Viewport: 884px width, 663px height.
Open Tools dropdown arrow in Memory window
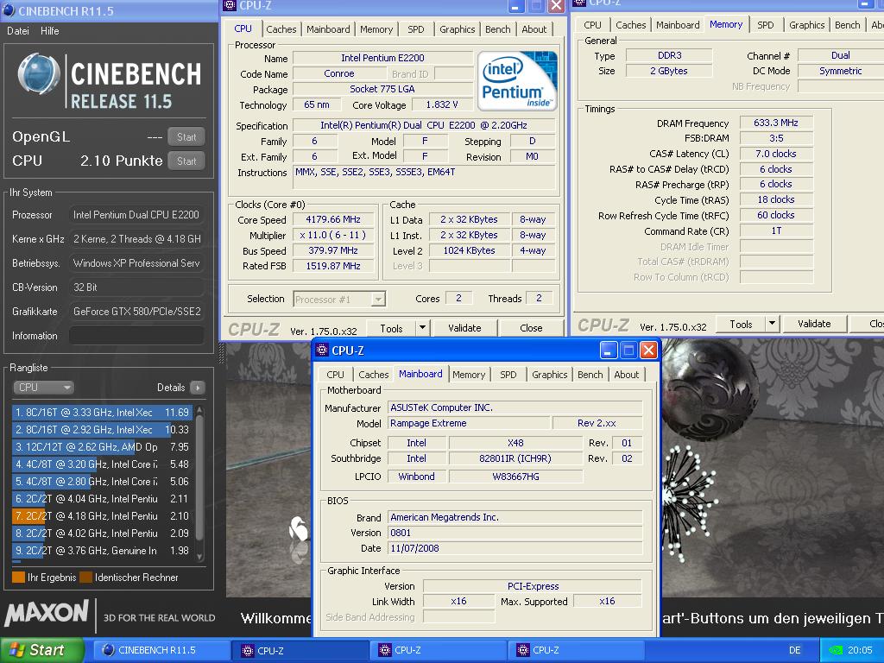tap(773, 324)
